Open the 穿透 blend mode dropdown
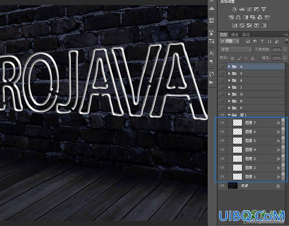The height and width of the screenshot is (226, 289). [235, 50]
